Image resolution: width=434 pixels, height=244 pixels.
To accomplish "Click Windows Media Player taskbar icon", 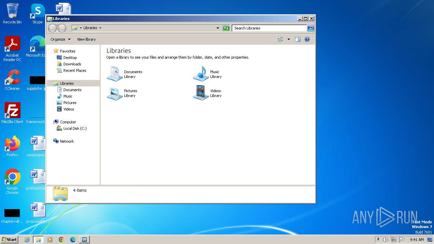I will pos(50,240).
